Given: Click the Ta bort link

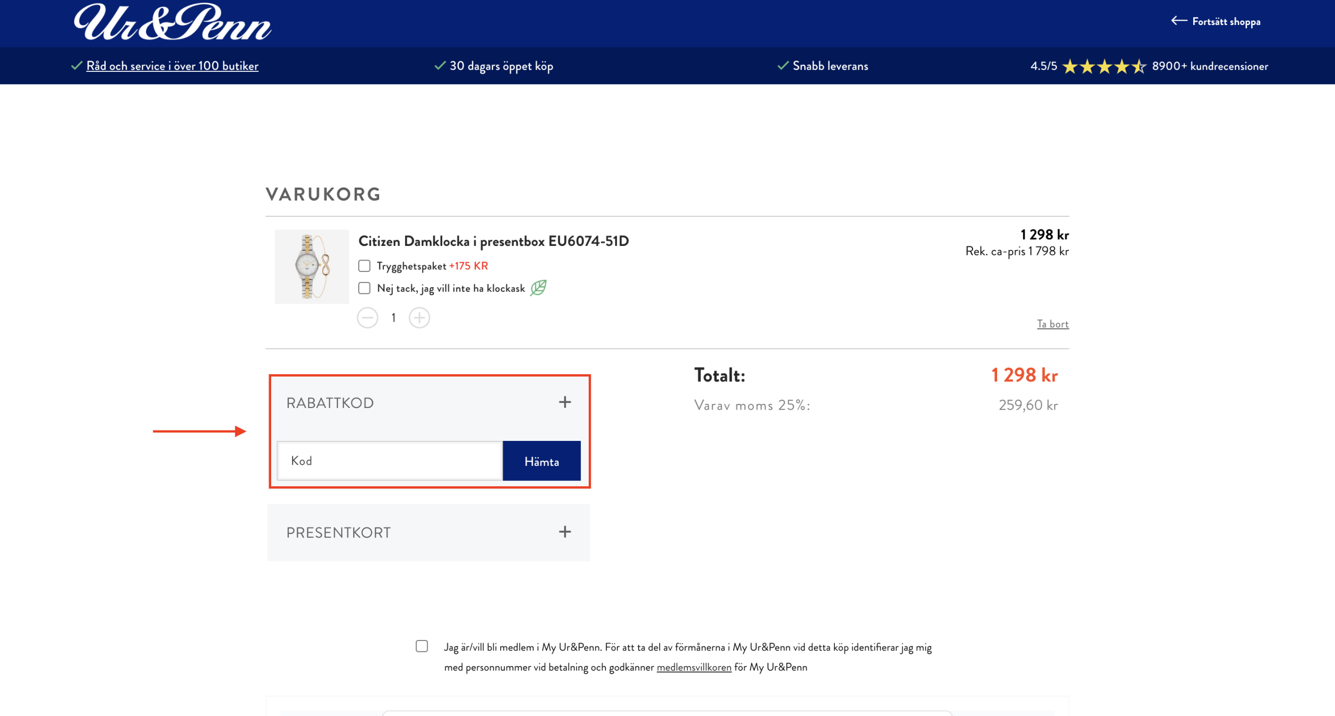Looking at the screenshot, I should (x=1053, y=324).
